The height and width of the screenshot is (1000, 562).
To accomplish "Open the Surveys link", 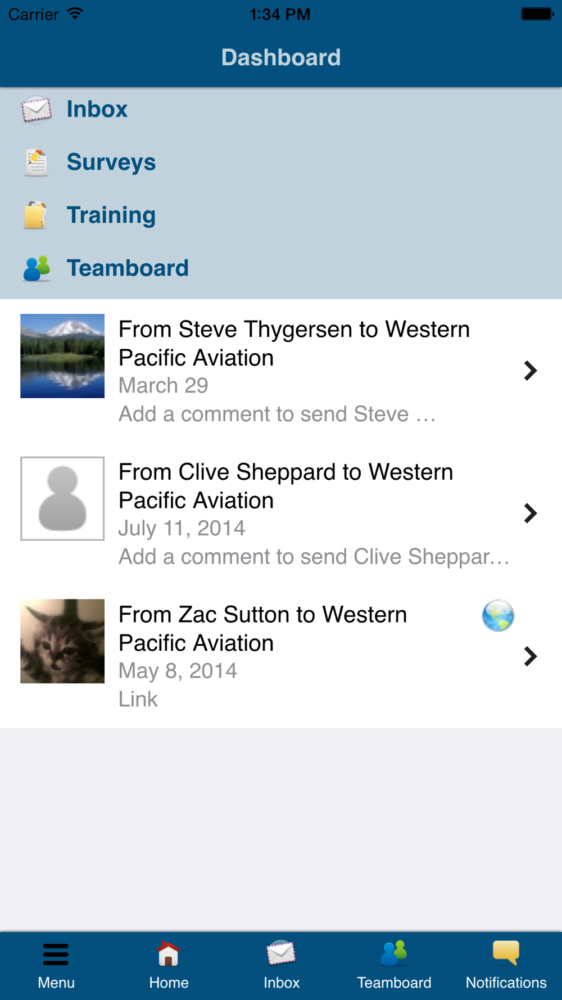I will (111, 163).
